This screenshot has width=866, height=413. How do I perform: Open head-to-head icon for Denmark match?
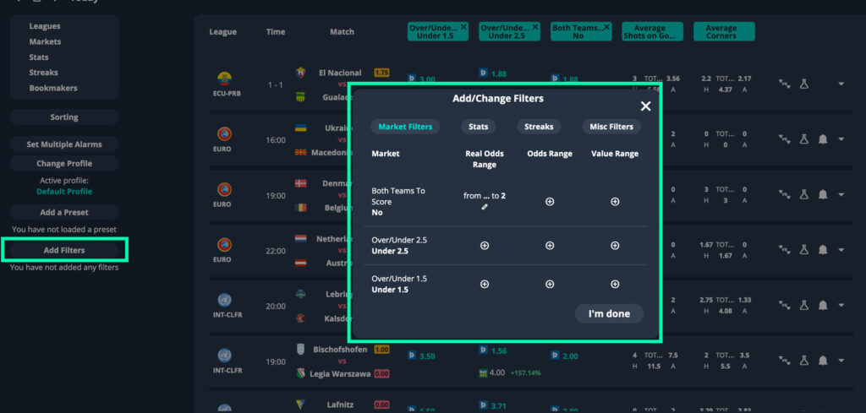click(x=784, y=194)
